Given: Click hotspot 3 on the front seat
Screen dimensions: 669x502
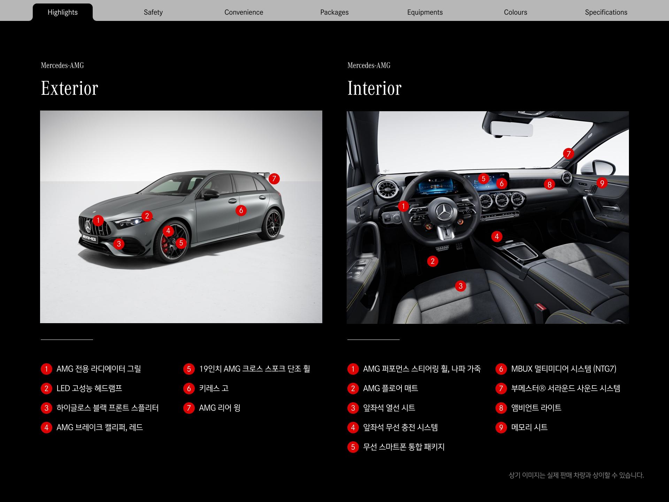Looking at the screenshot, I should [x=461, y=286].
